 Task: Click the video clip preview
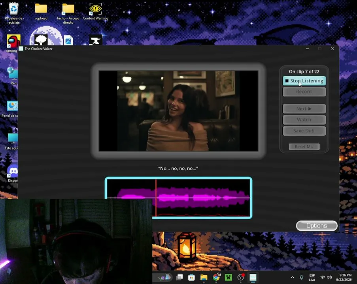(x=179, y=111)
